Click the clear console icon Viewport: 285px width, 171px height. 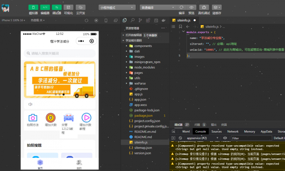(x=180, y=138)
